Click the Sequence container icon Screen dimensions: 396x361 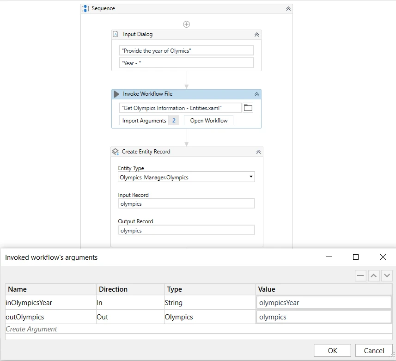pos(85,8)
